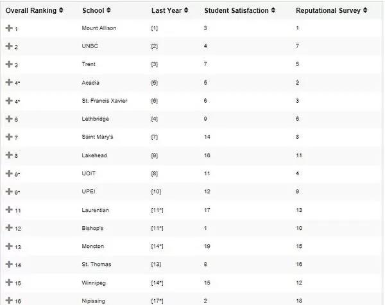Sort by Overall Ranking arrows icon

[61, 10]
